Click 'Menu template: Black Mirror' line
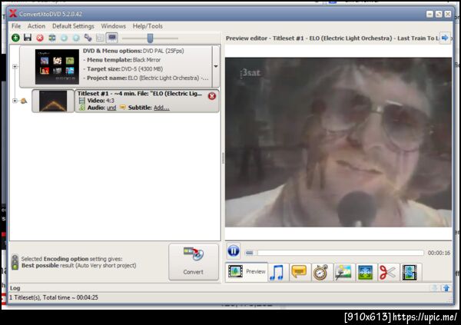The height and width of the screenshot is (325, 461). point(122,60)
